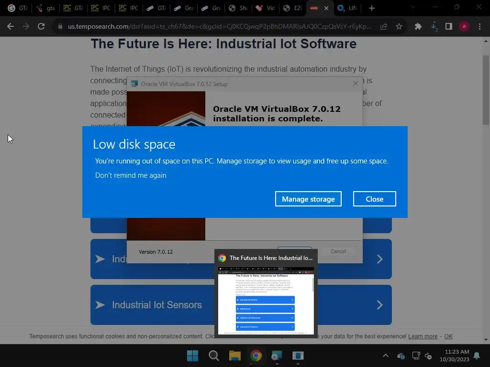Close the Oracle VM VirtualBox Setup window
Viewport: 490px width, 367px height.
[x=356, y=84]
